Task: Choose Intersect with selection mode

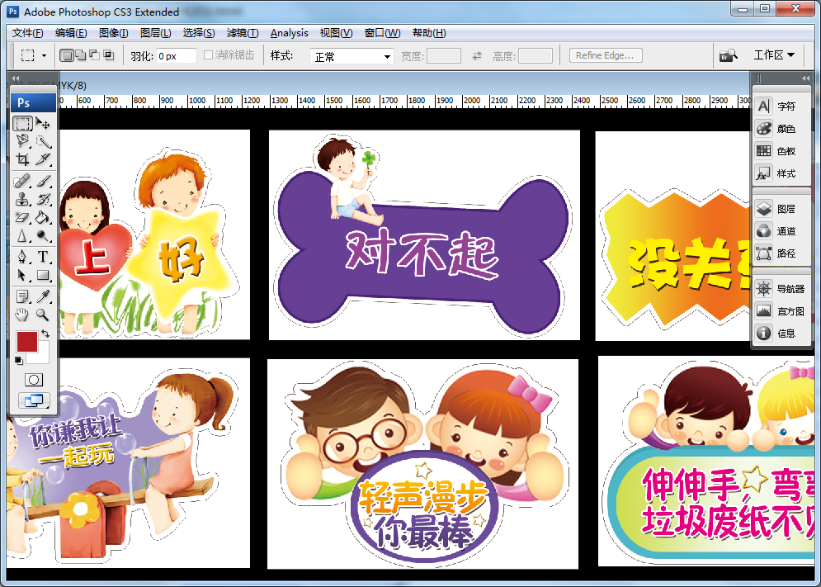Action: pos(108,55)
